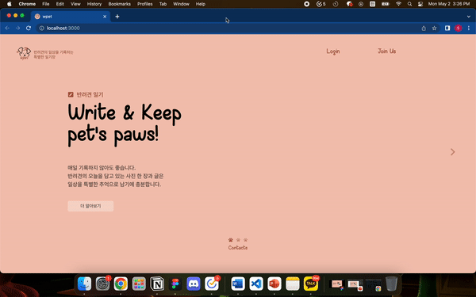Click the browser back arrow
The width and height of the screenshot is (476, 297).
tap(7, 29)
